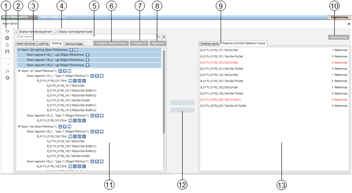The width and height of the screenshot is (352, 193).
Task: Collapse the Room 100 Lighting tree node
Action: (x=19, y=50)
